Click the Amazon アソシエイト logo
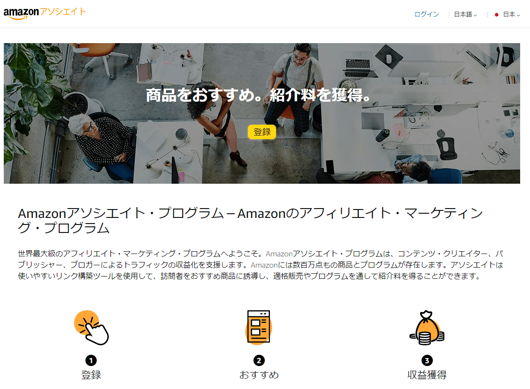Viewport: 530px width, 389px height. tap(45, 13)
